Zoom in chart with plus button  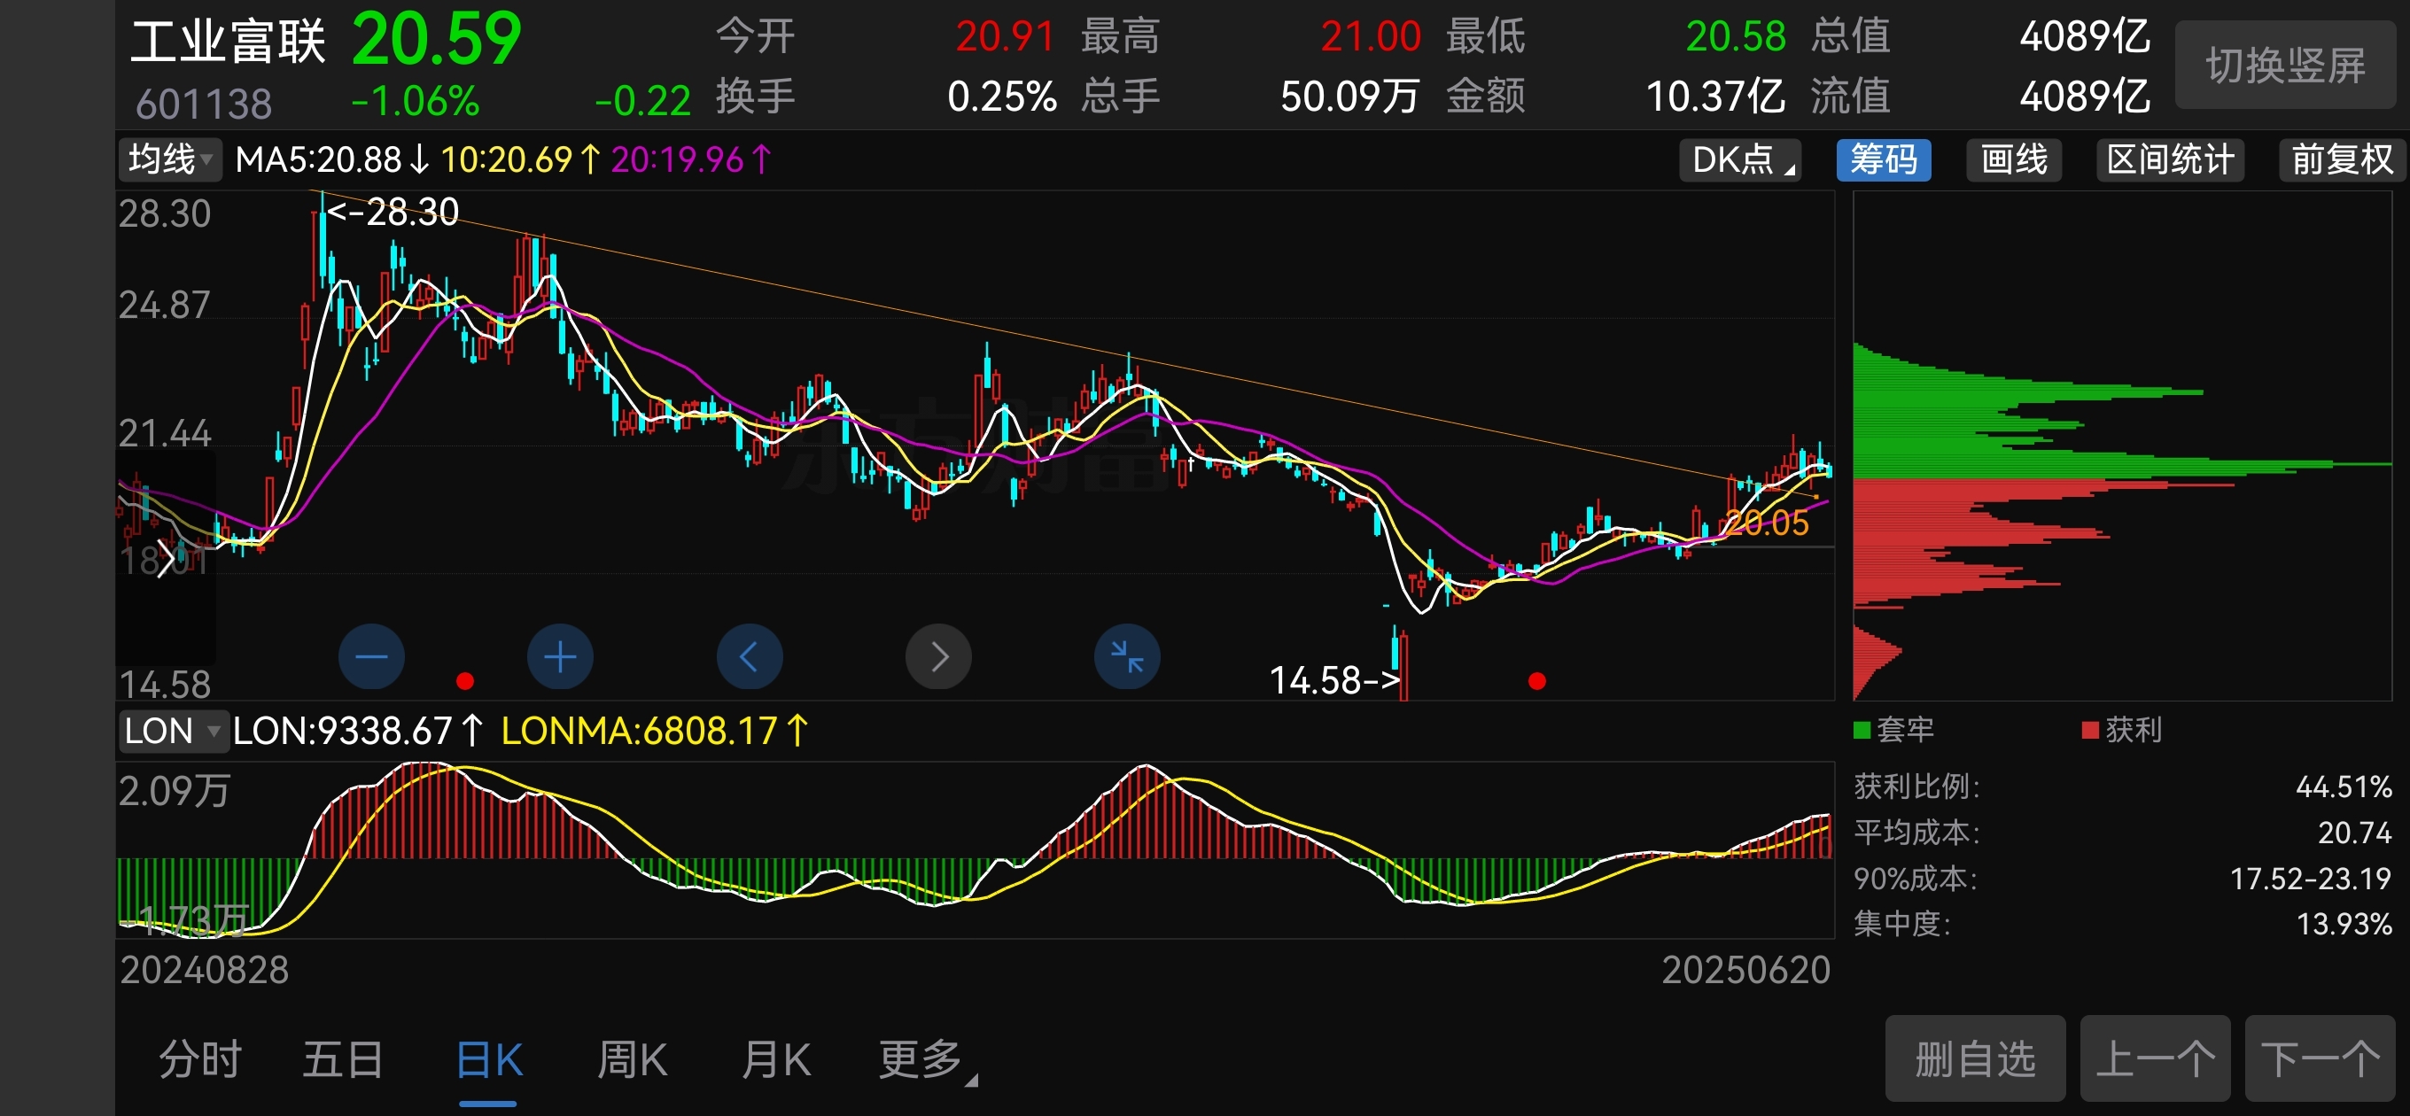tap(560, 656)
